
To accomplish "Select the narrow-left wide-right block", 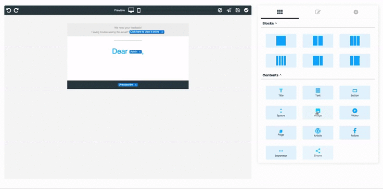I will 355,61.
